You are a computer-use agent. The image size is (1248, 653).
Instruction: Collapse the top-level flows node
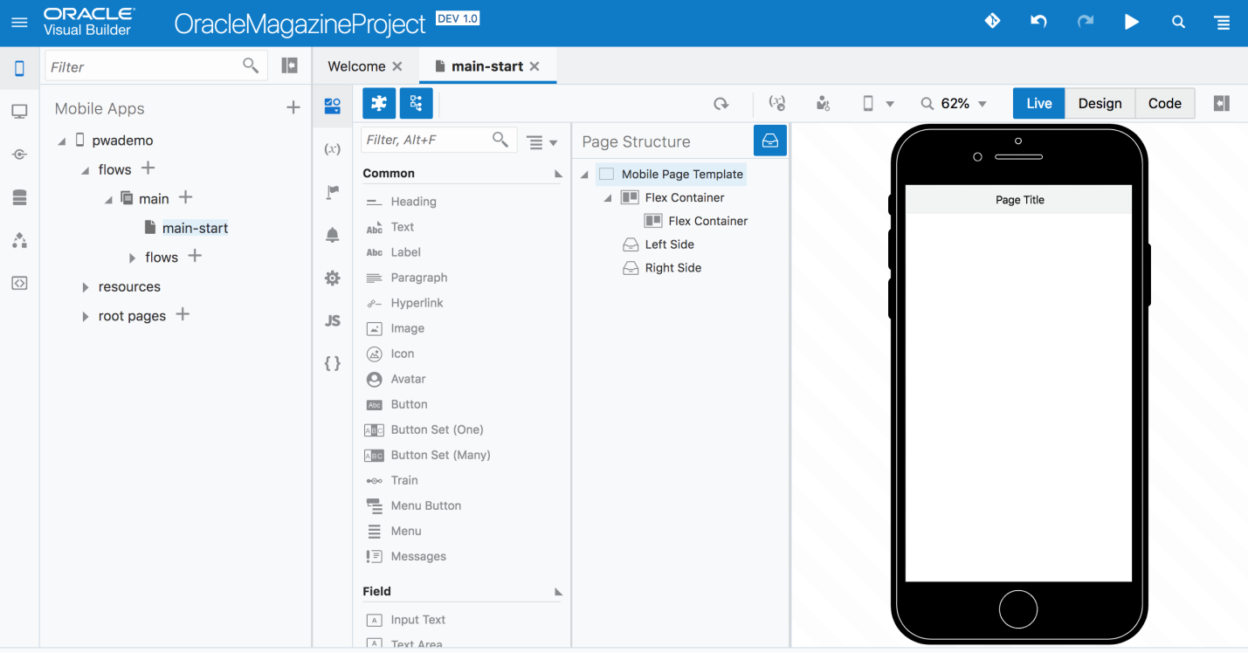[85, 170]
